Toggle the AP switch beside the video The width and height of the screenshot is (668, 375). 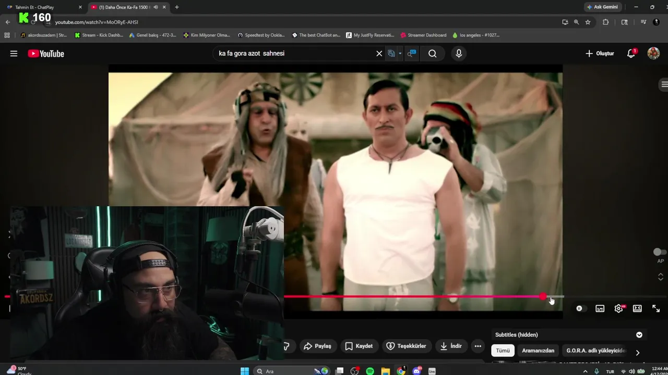point(660,252)
